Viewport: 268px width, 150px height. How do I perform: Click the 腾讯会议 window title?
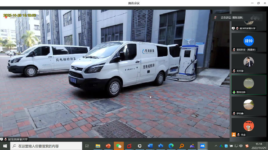pyautogui.click(x=134, y=3)
